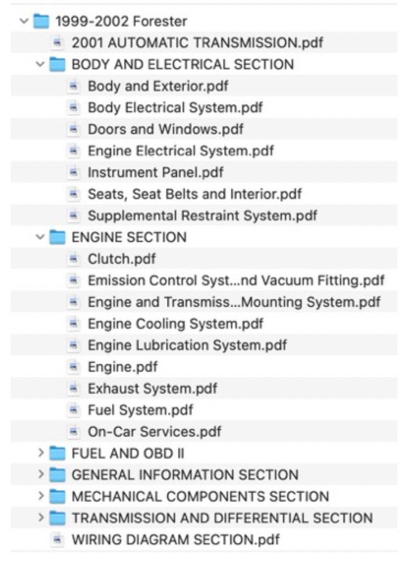
Task: Click the PDF icon next to Engine.pdf
Action: coord(74,367)
